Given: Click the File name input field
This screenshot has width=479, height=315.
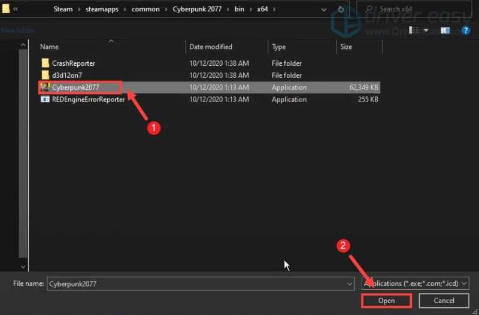Looking at the screenshot, I should pos(201,283).
